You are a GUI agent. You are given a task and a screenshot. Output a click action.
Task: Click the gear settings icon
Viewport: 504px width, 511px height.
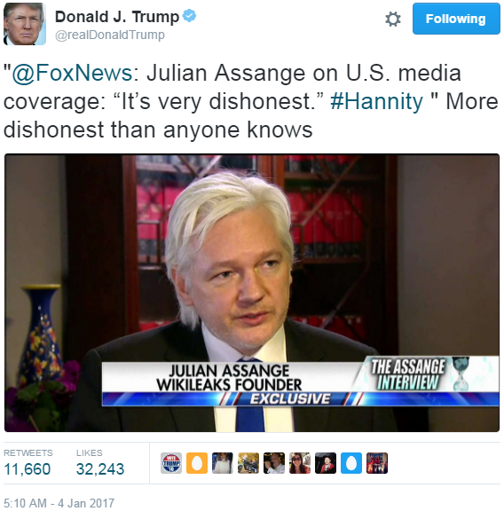pyautogui.click(x=393, y=19)
